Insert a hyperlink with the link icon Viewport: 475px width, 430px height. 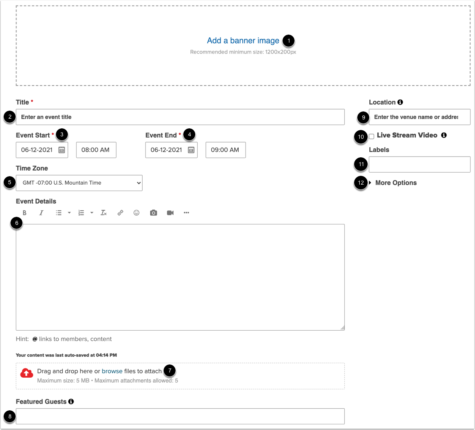point(120,213)
